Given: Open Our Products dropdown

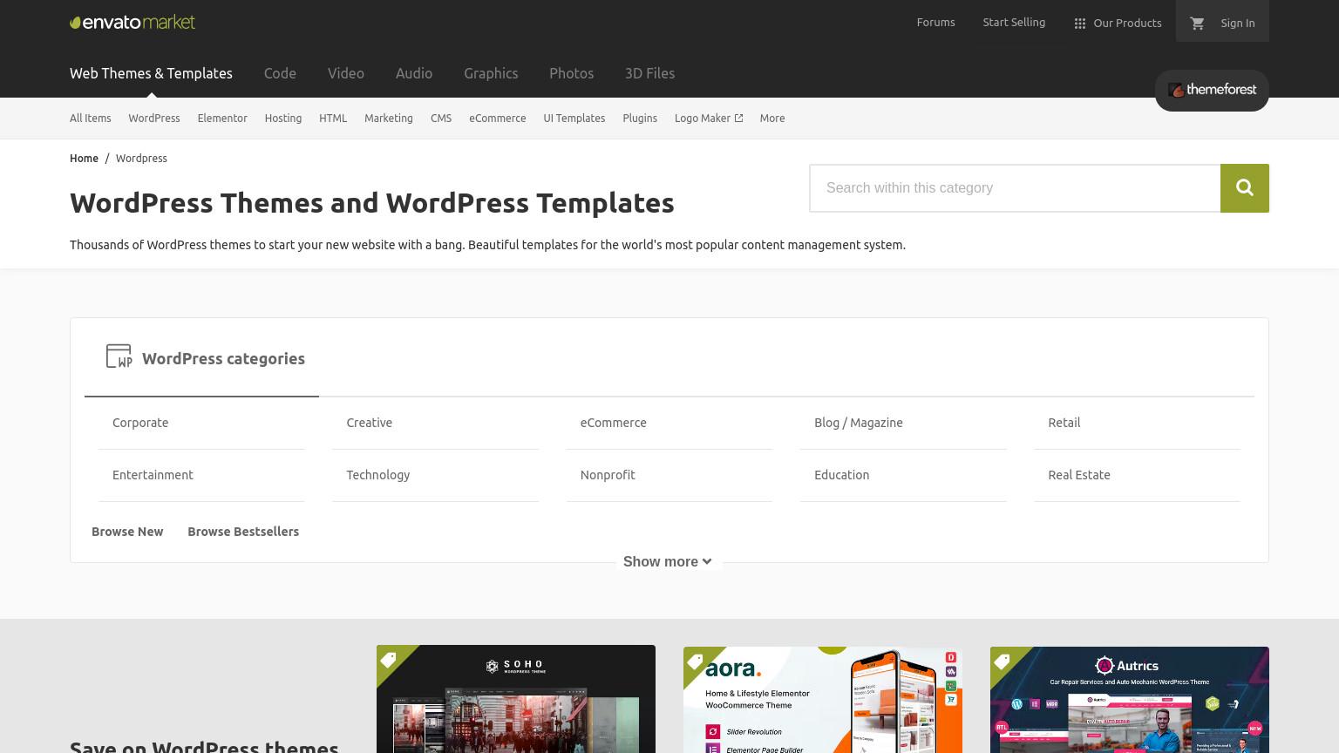Looking at the screenshot, I should pyautogui.click(x=1118, y=24).
